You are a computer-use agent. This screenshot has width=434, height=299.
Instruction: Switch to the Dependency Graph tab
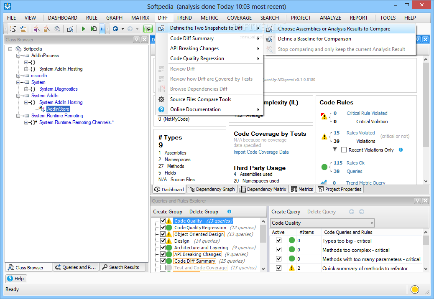[x=212, y=189]
